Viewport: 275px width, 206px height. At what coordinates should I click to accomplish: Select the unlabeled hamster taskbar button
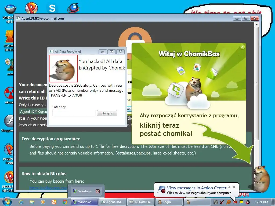click(197, 202)
